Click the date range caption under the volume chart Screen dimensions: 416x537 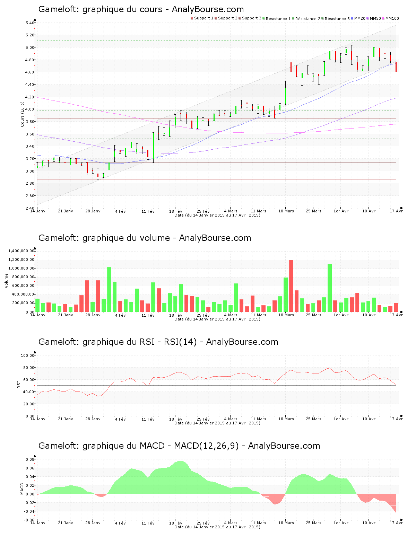[x=217, y=319]
